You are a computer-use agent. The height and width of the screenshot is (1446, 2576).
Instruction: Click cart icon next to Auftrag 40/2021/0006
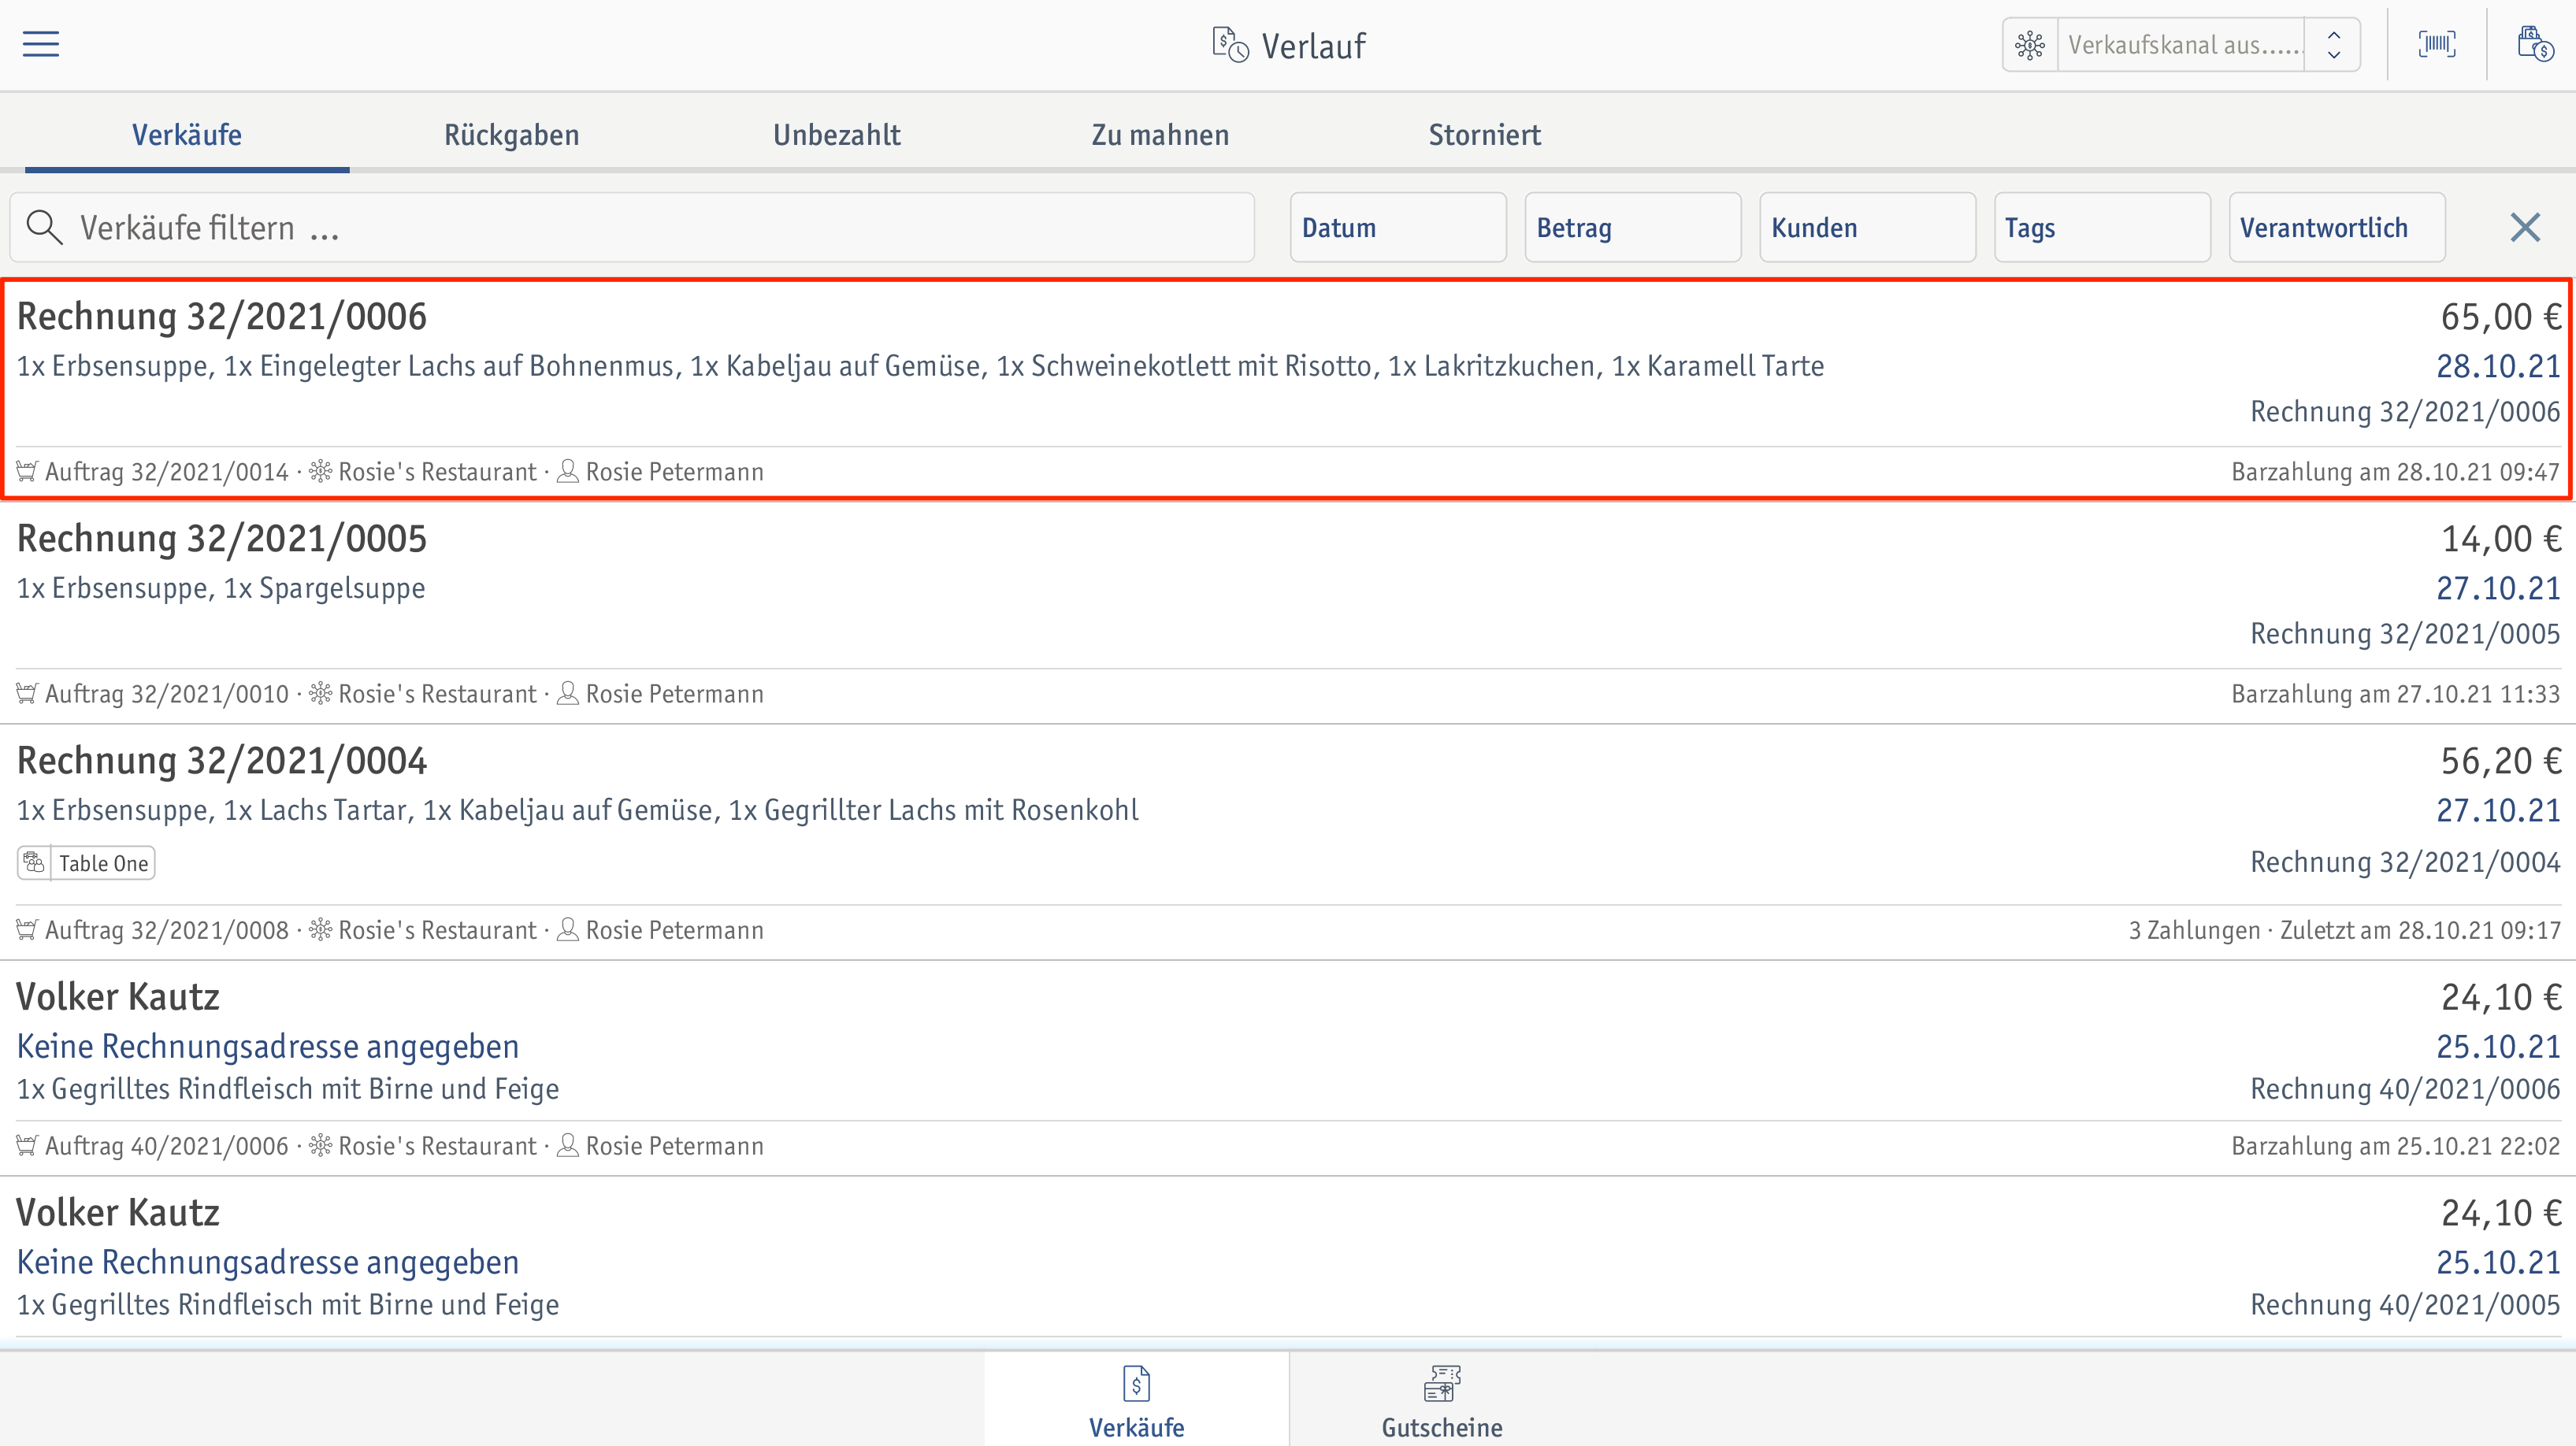point(27,1145)
